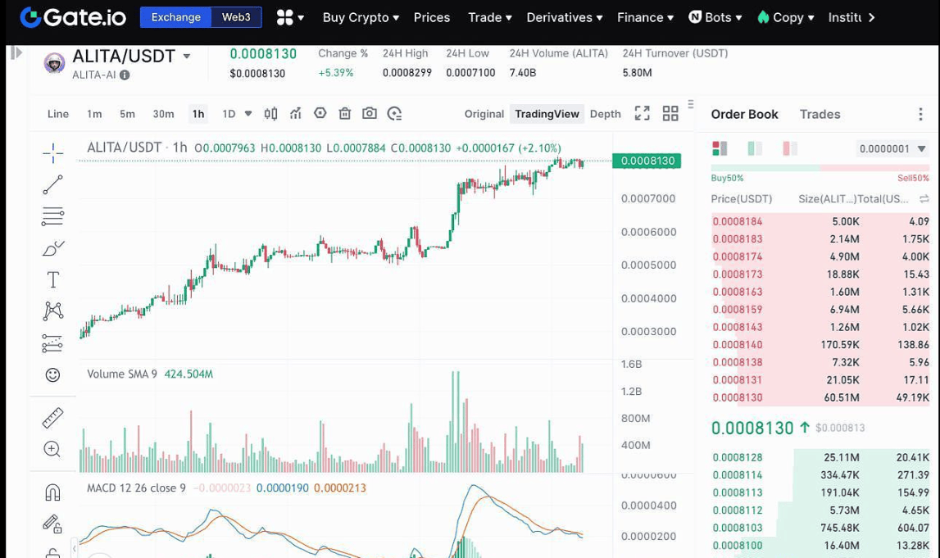Open the 1D timeframe dropdown arrow
940x558 pixels.
coord(247,114)
